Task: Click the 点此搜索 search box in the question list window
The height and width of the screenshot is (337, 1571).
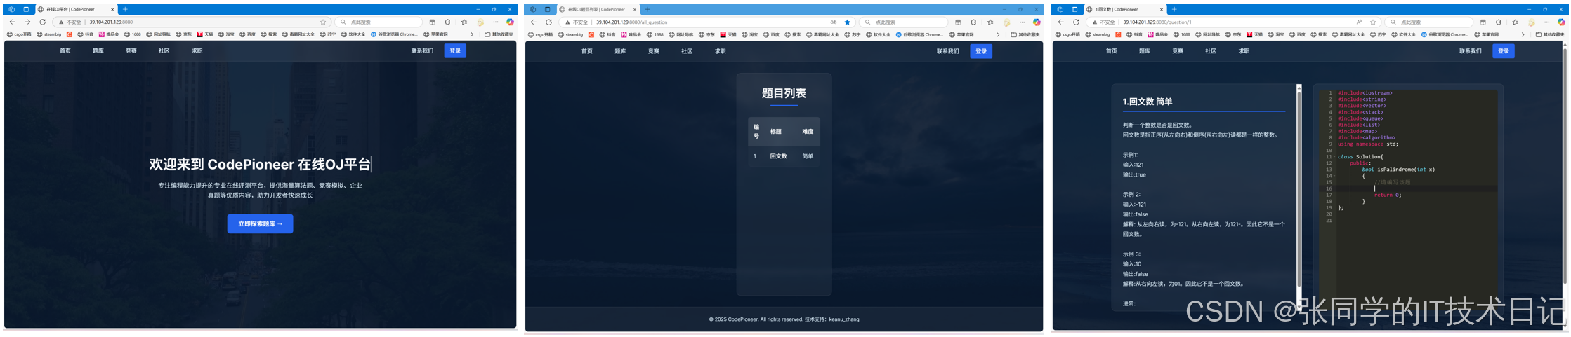Action: 905,22
